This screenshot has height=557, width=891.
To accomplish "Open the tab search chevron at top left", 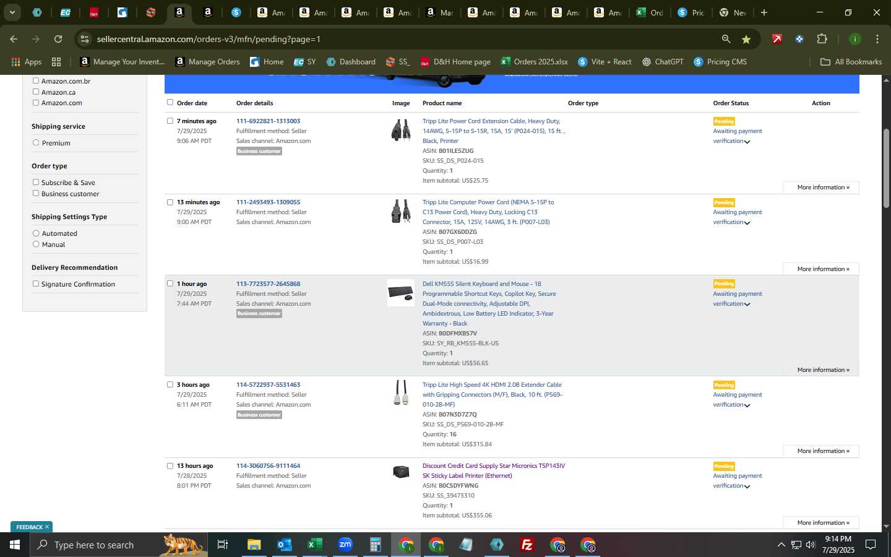I will coord(12,12).
